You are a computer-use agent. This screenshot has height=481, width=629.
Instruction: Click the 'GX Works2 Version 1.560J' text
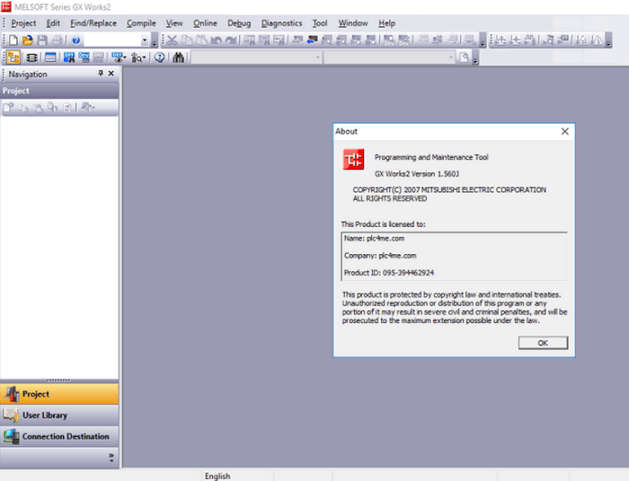tap(417, 174)
